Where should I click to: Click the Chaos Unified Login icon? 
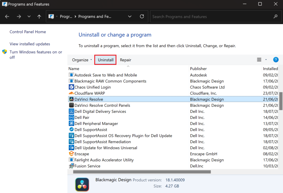tap(71, 87)
